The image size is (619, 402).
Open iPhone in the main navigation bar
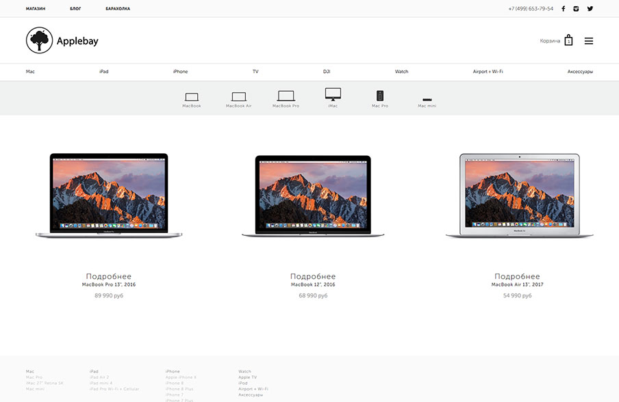(180, 72)
